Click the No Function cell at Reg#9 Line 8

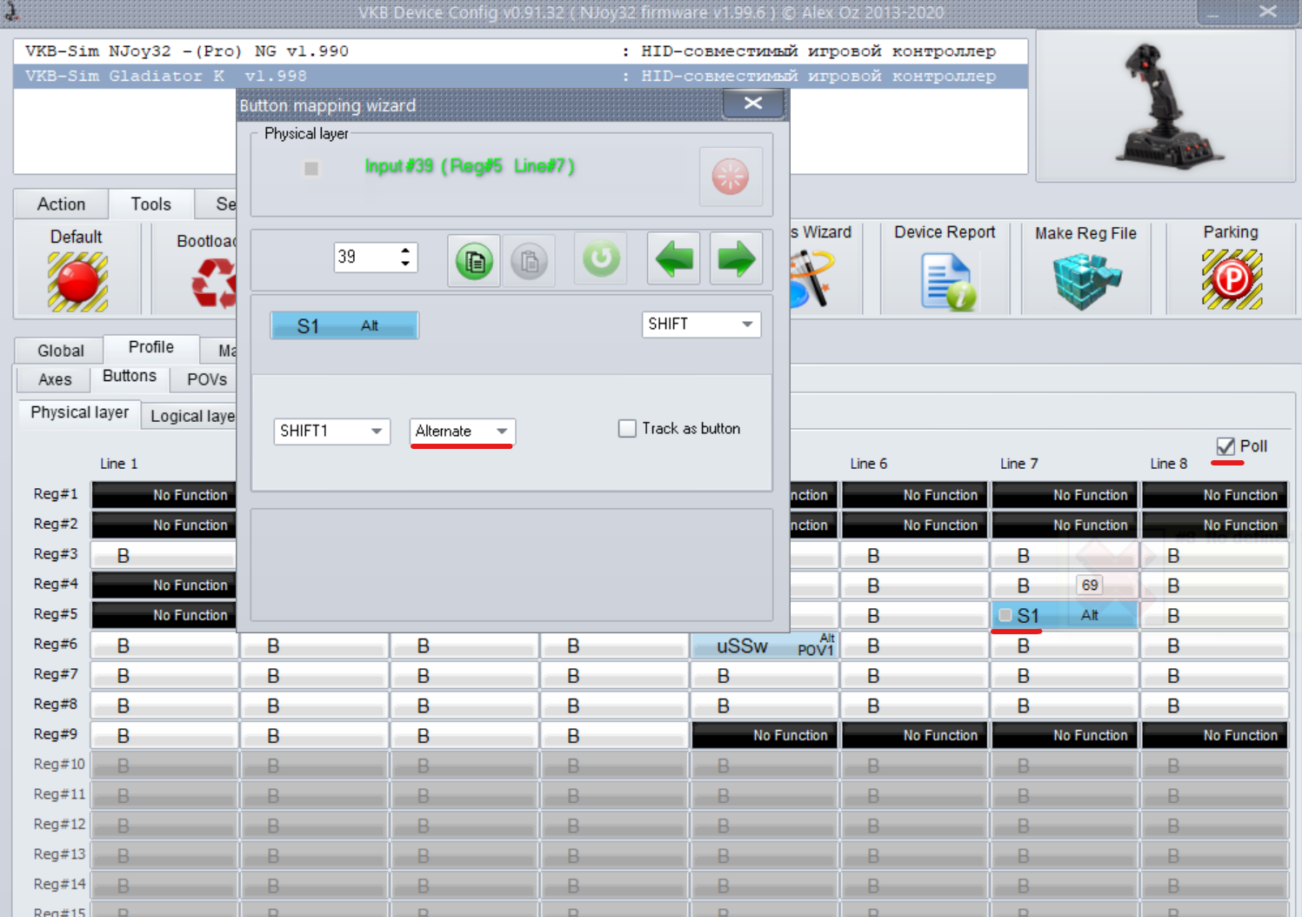click(1215, 735)
